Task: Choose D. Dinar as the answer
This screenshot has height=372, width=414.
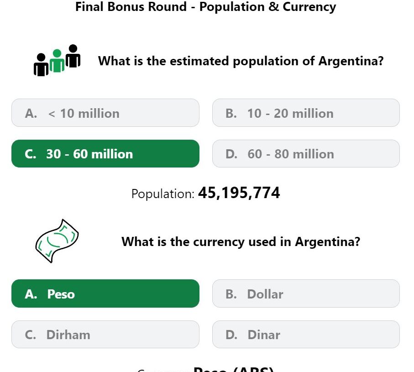Action: point(306,335)
